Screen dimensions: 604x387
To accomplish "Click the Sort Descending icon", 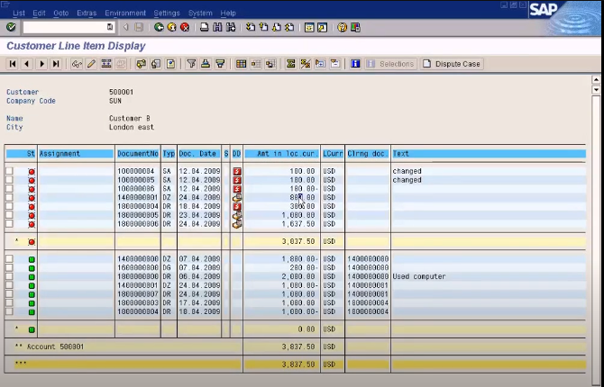I will pyautogui.click(x=220, y=64).
